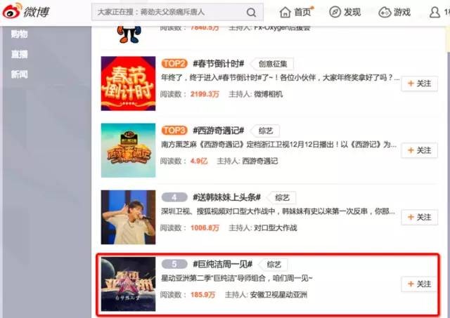This screenshot has height=318, width=450.
Task: Open the 发现 discover compass icon
Action: 335,13
